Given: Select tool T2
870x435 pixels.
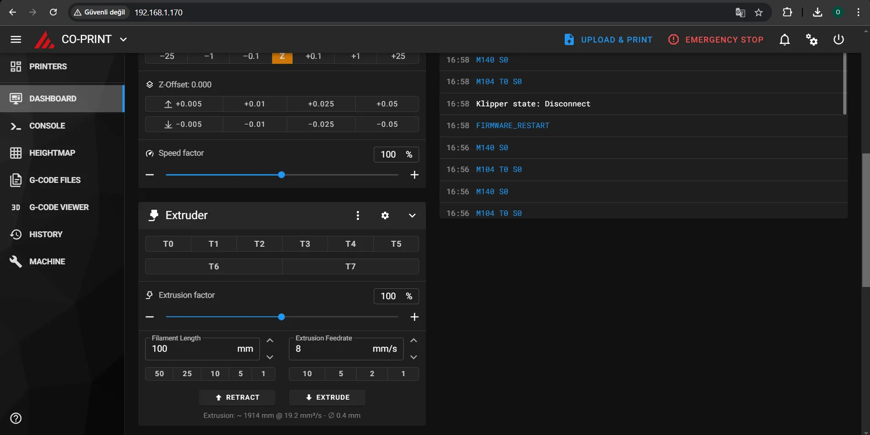Looking at the screenshot, I should [259, 244].
